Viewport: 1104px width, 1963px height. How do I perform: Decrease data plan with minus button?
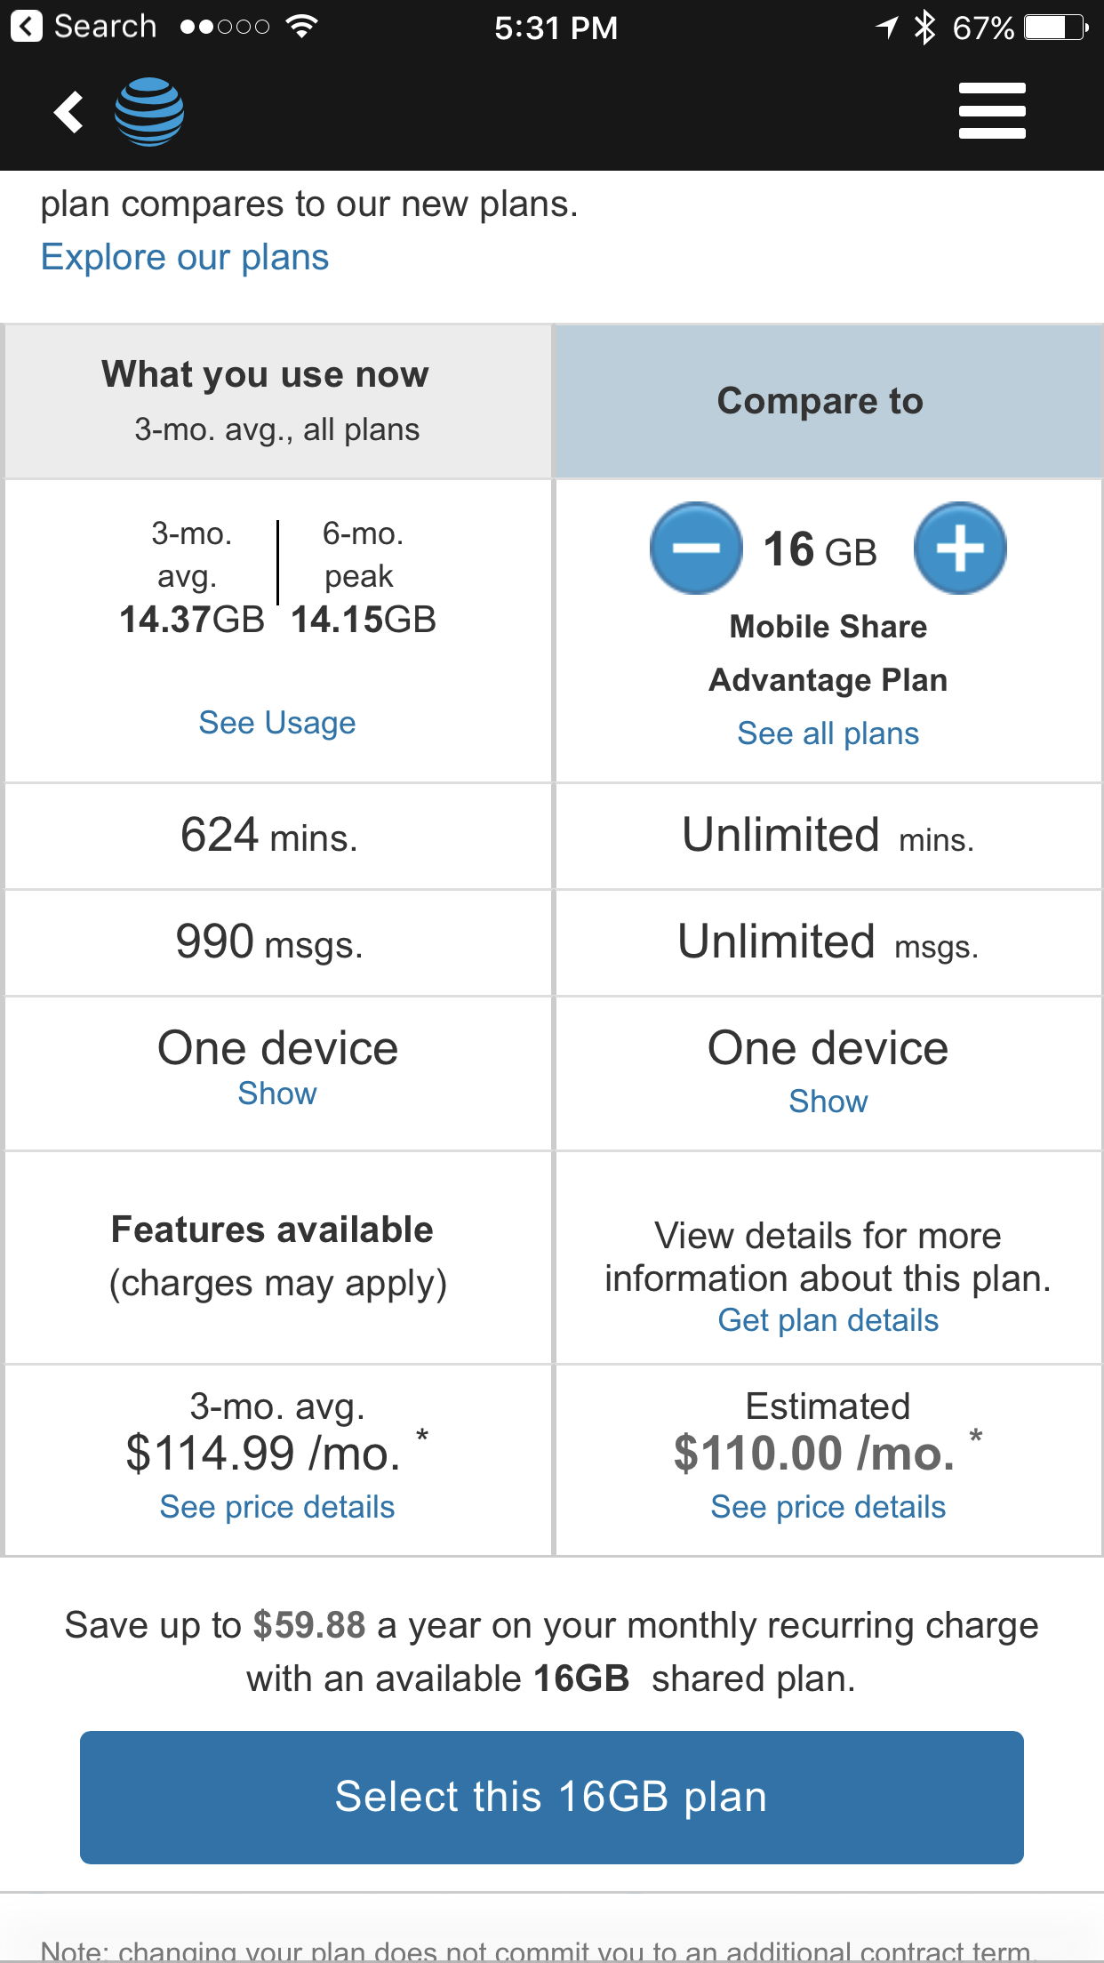pyautogui.click(x=696, y=549)
